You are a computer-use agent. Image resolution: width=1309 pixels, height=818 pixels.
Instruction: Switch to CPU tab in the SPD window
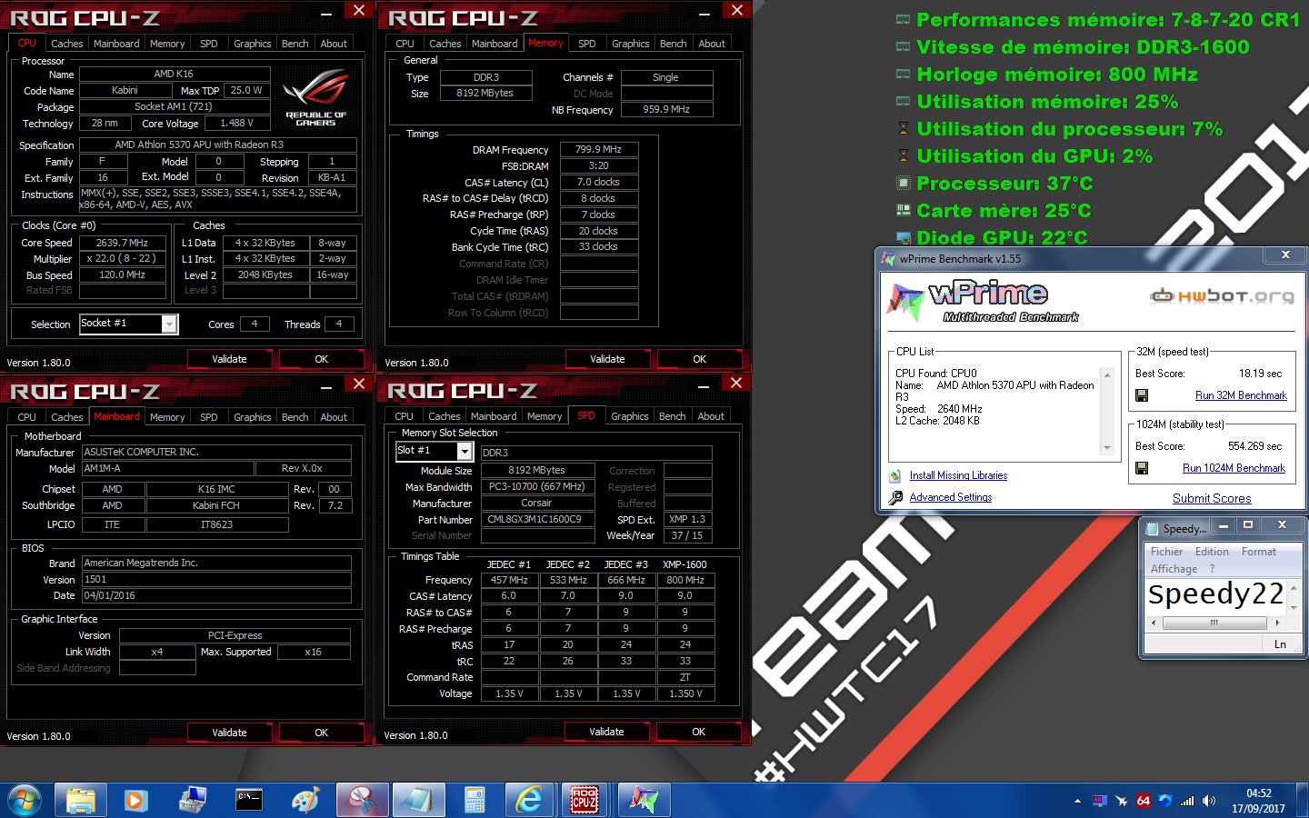405,416
